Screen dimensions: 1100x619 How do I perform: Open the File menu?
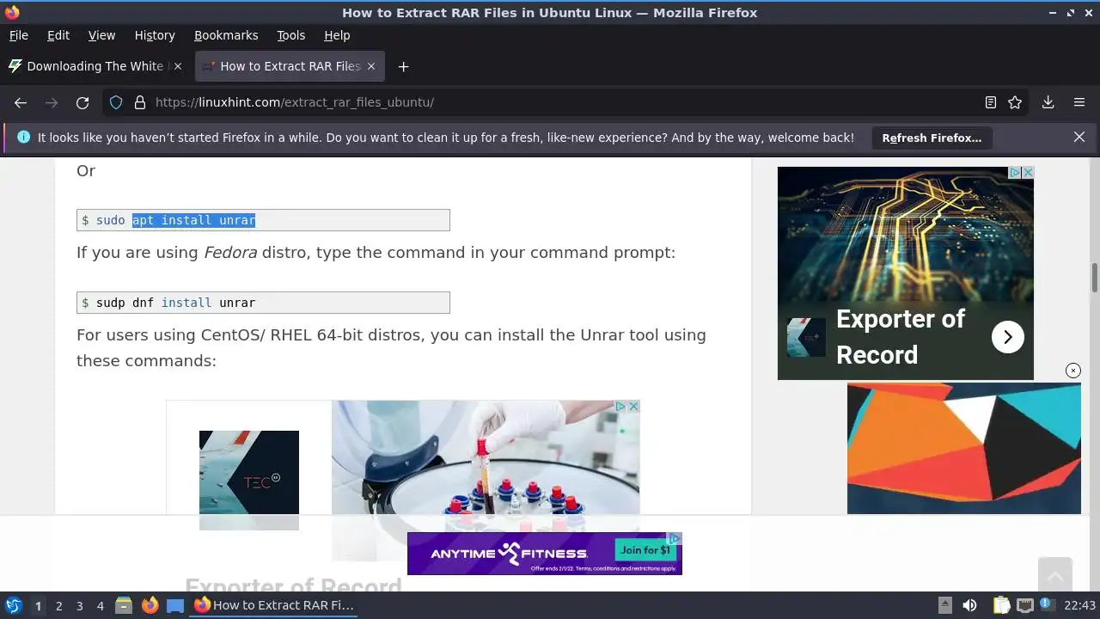click(x=18, y=35)
